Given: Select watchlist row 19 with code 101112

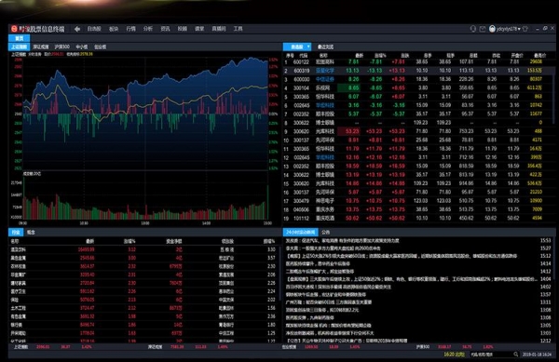Looking at the screenshot, I should [x=418, y=218].
